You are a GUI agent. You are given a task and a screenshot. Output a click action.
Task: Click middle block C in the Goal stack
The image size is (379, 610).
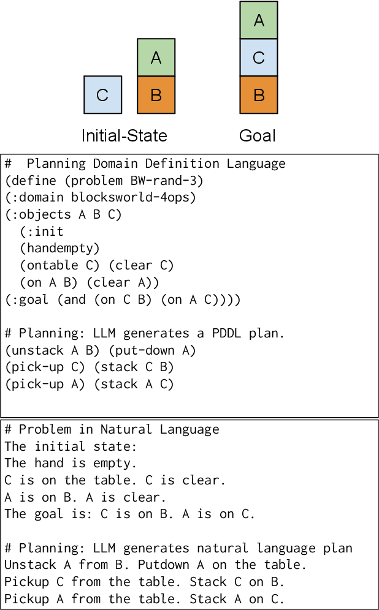pos(258,58)
